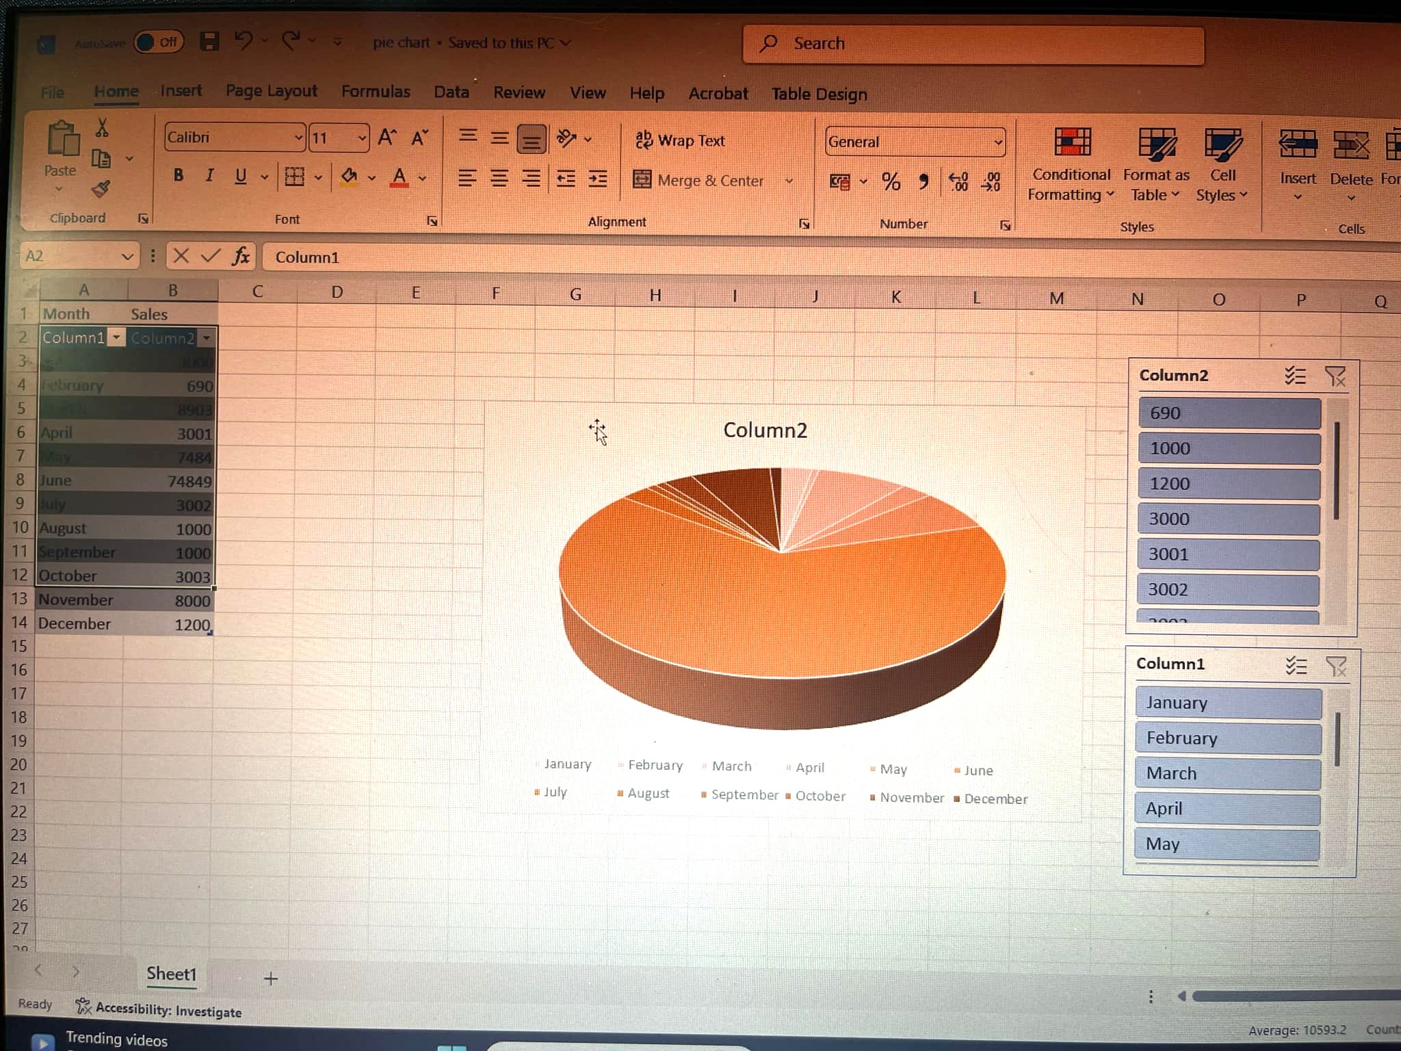Toggle the AutoSave switch

point(158,42)
